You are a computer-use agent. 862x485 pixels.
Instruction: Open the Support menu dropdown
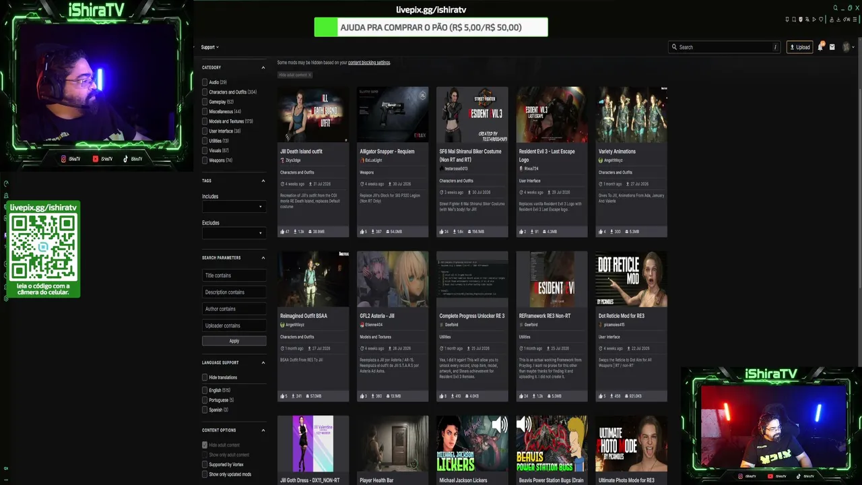(x=210, y=47)
